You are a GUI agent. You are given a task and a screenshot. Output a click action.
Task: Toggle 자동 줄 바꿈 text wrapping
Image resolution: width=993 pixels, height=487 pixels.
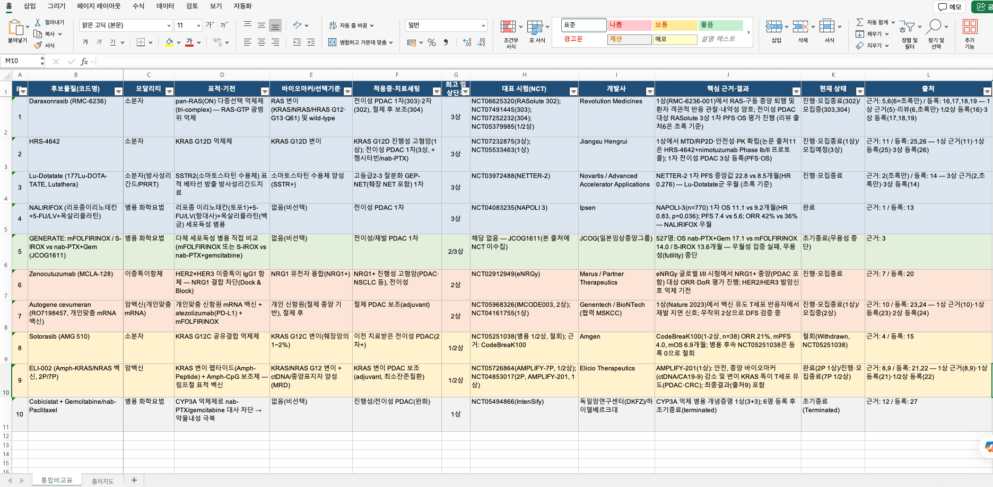click(351, 25)
